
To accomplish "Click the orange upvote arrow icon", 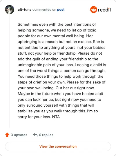I will 7,135.
